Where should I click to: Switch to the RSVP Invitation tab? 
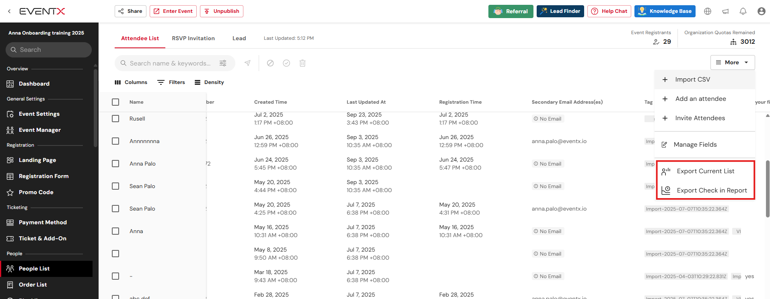click(193, 38)
